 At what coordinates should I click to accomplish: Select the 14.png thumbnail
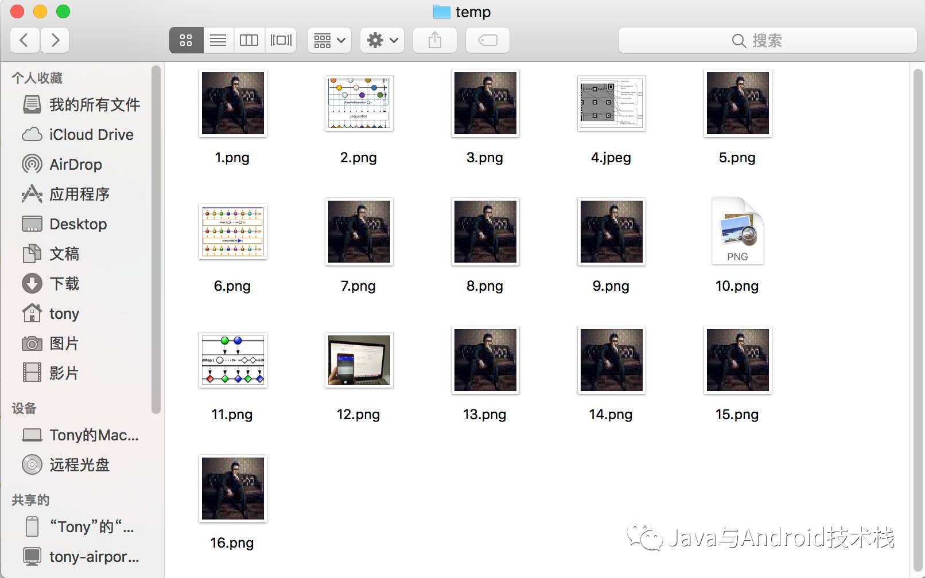click(612, 360)
